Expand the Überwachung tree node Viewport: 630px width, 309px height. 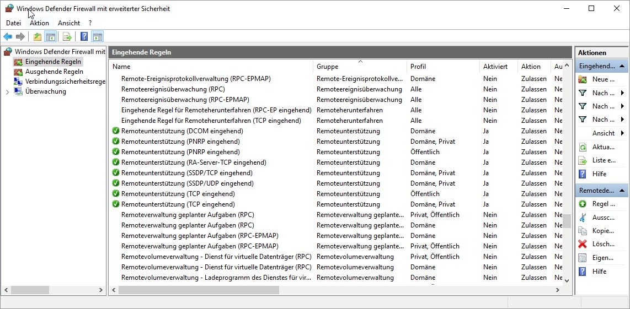[x=7, y=92]
